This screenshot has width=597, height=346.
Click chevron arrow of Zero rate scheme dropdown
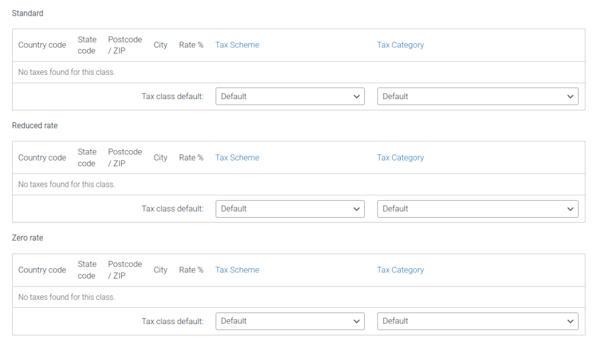pyautogui.click(x=357, y=321)
